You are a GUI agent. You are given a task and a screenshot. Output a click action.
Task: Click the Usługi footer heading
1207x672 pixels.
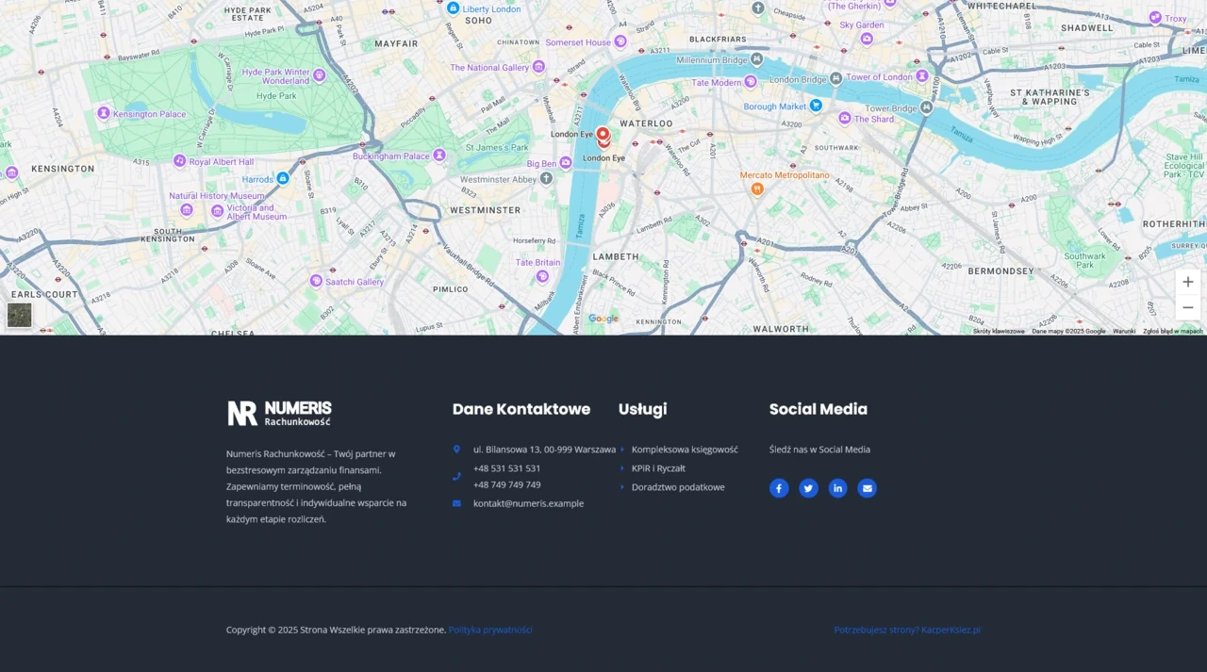tap(643, 409)
